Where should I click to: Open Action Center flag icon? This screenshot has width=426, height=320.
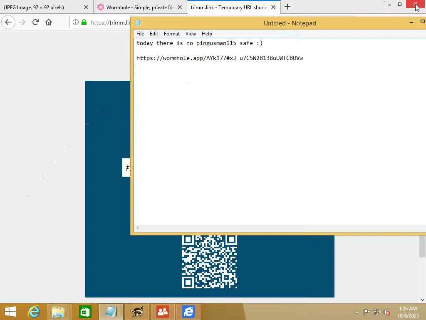coord(367,312)
